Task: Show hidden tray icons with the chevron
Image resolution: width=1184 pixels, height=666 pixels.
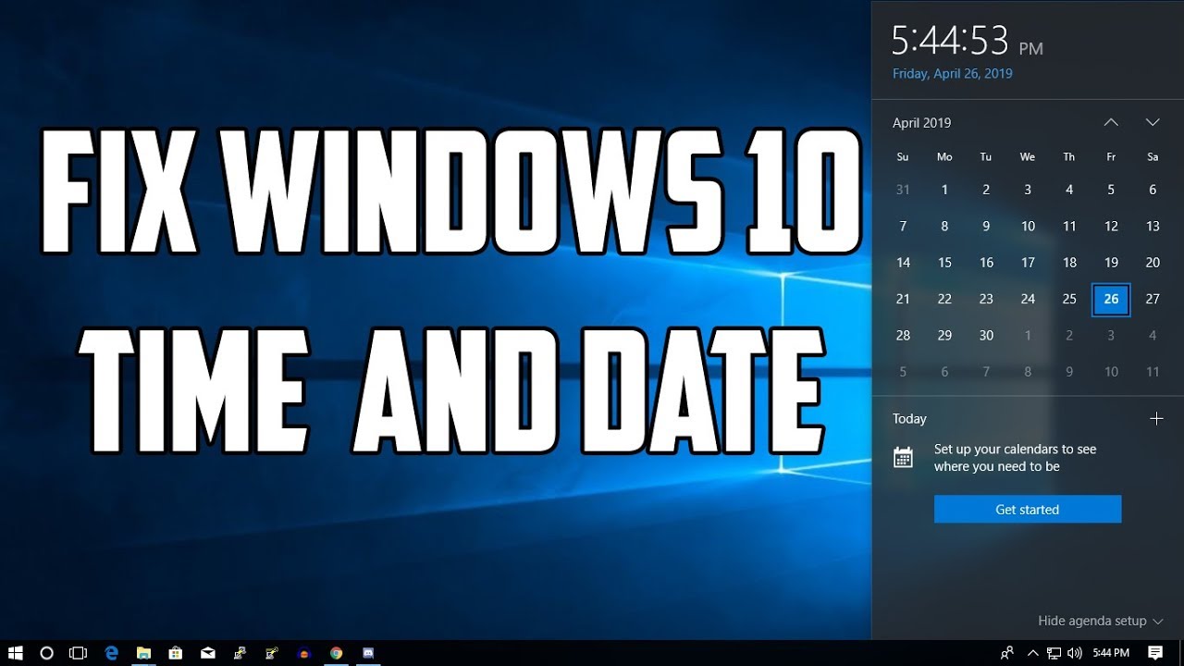Action: point(1033,653)
